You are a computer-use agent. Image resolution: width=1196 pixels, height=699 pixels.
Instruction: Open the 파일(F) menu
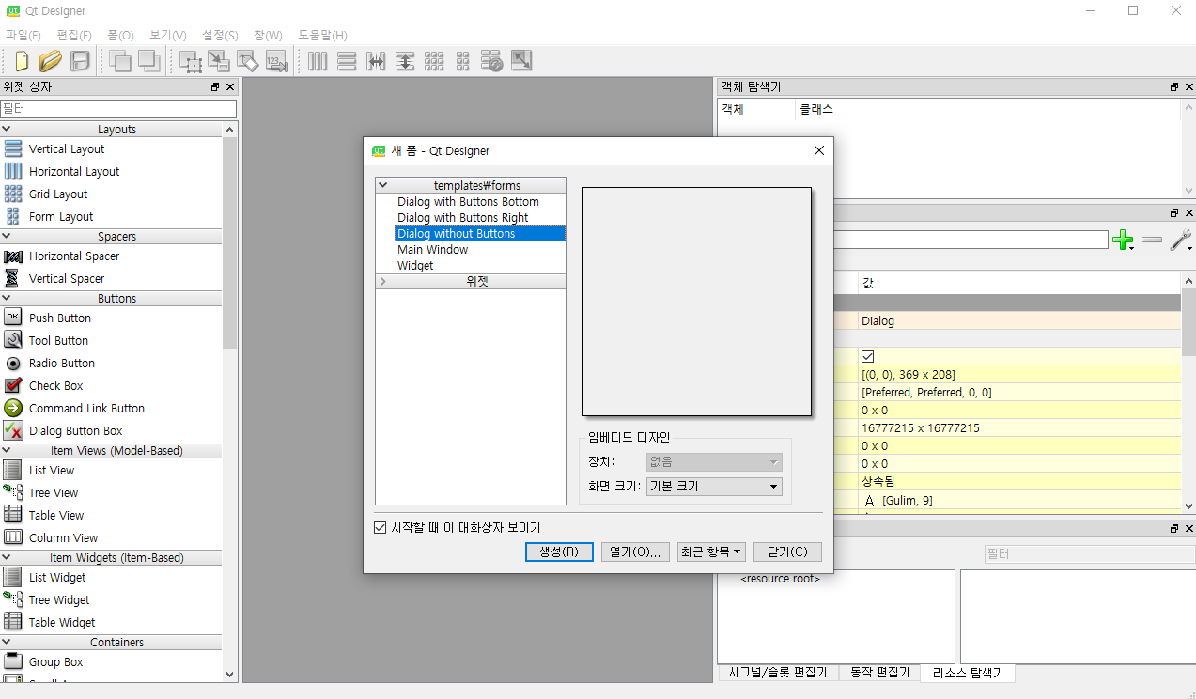[x=23, y=35]
